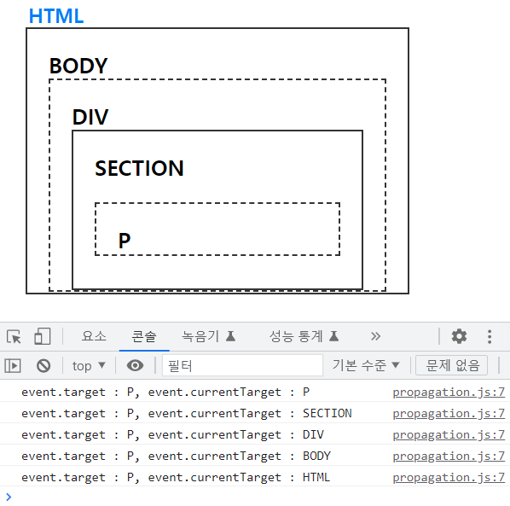Focus the 필터 input field

pyautogui.click(x=242, y=365)
